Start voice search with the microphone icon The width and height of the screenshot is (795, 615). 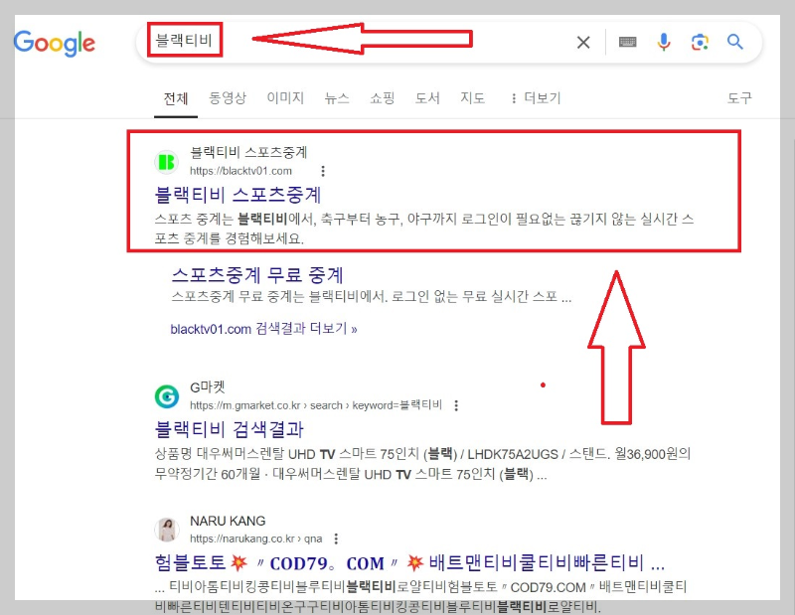tap(664, 42)
